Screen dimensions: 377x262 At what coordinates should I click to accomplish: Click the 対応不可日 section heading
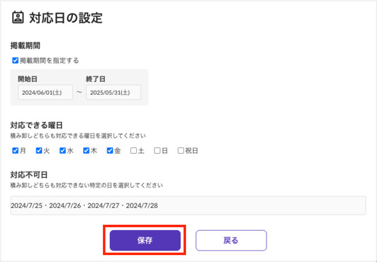[29, 175]
